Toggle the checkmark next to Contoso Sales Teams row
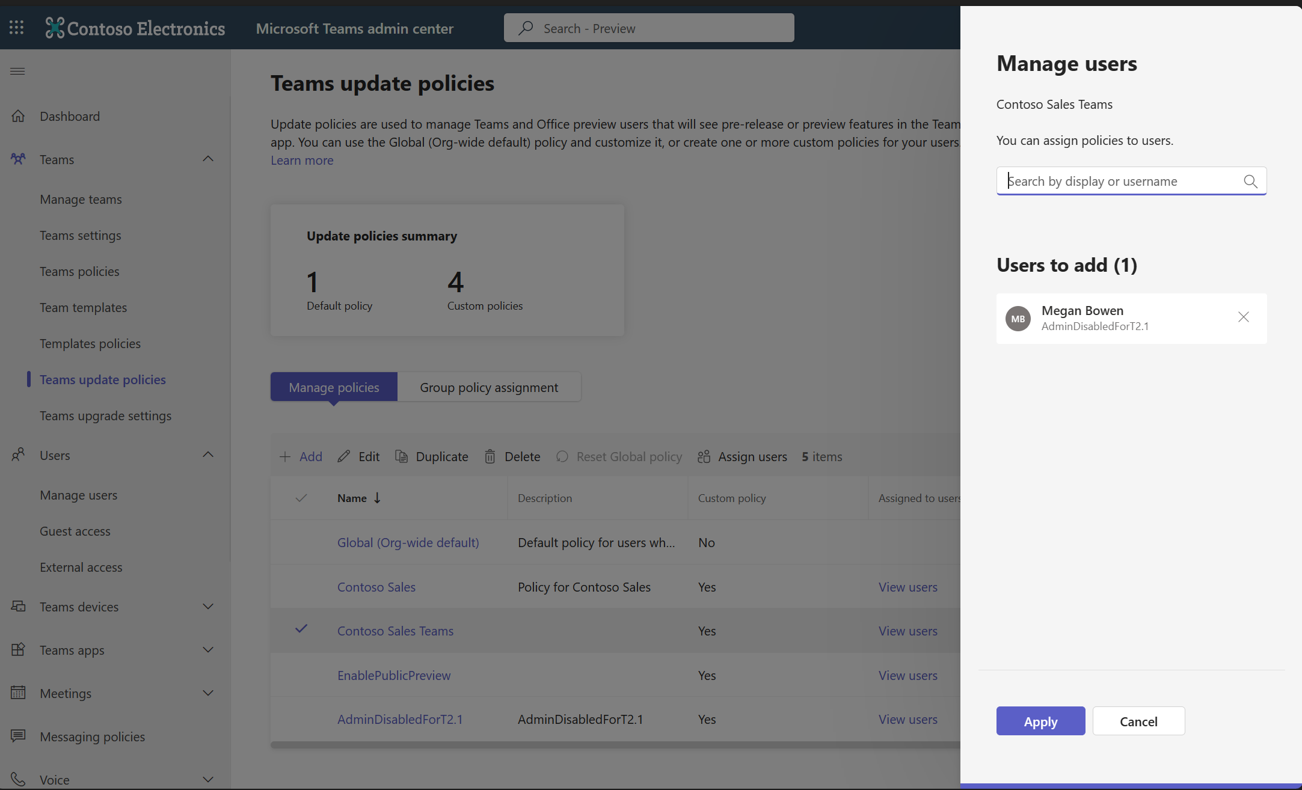This screenshot has width=1302, height=790. 300,629
